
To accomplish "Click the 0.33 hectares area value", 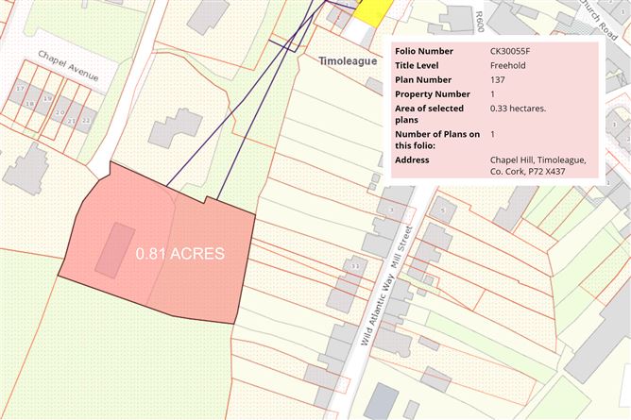I will coord(518,109).
